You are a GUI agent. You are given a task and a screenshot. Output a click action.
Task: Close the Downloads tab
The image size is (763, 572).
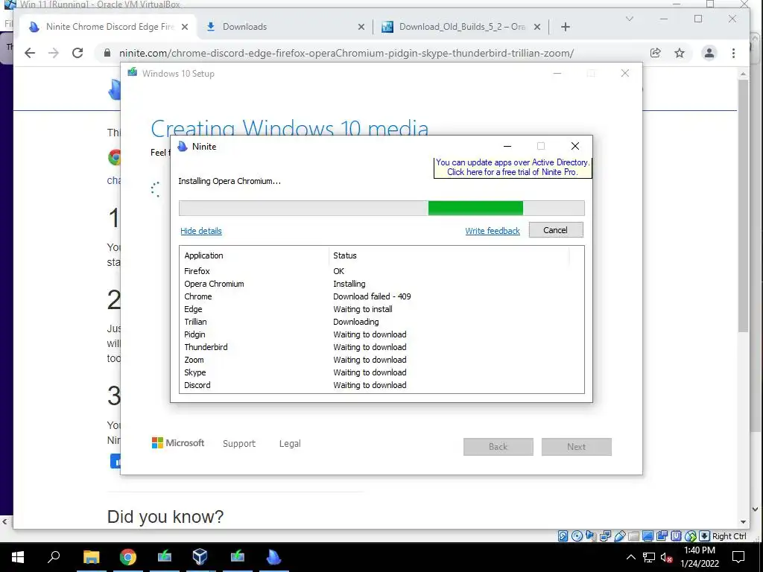coord(361,27)
